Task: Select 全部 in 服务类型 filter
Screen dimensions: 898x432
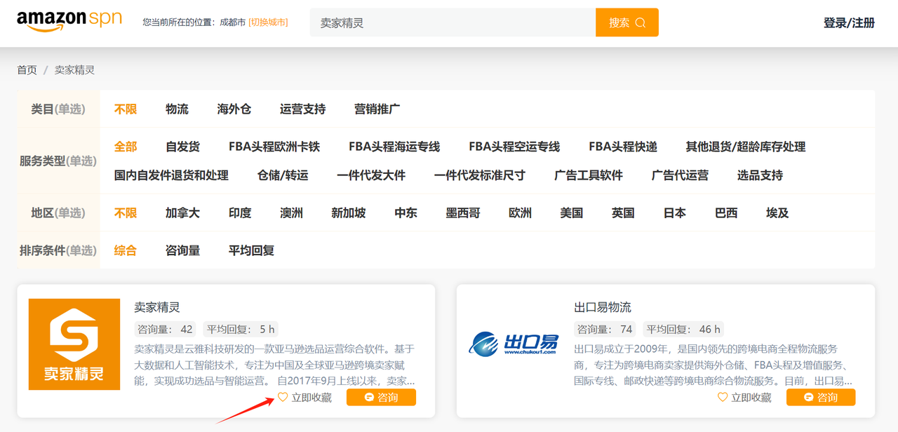Action: 126,147
